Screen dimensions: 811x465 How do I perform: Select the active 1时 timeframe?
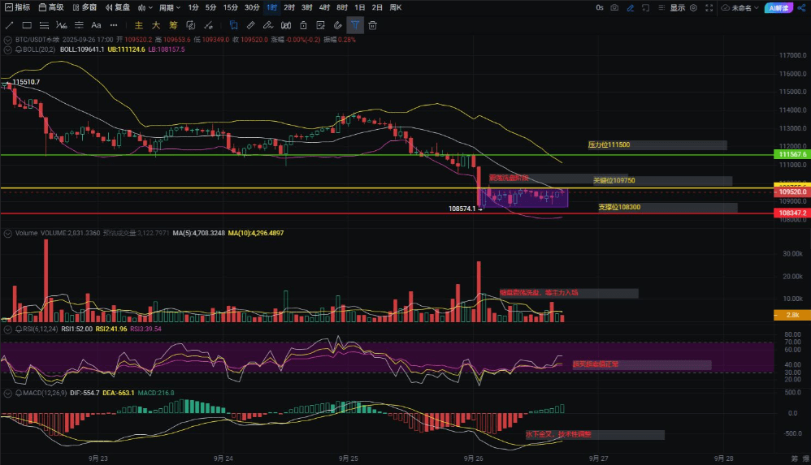272,7
